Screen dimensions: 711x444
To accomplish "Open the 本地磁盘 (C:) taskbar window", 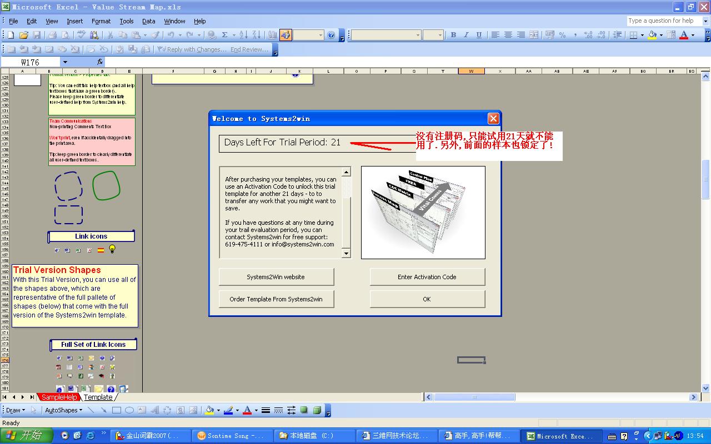I will [x=315, y=436].
